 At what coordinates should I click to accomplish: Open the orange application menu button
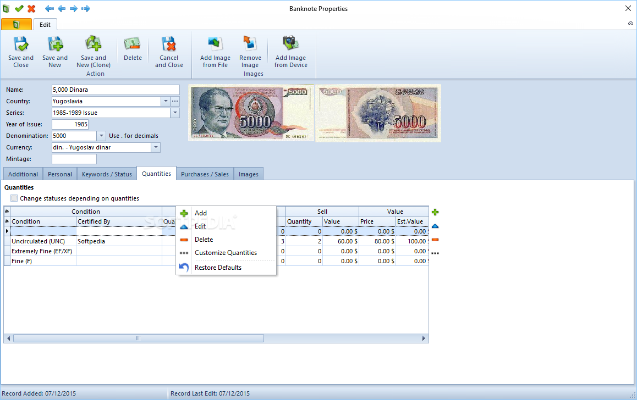[17, 25]
